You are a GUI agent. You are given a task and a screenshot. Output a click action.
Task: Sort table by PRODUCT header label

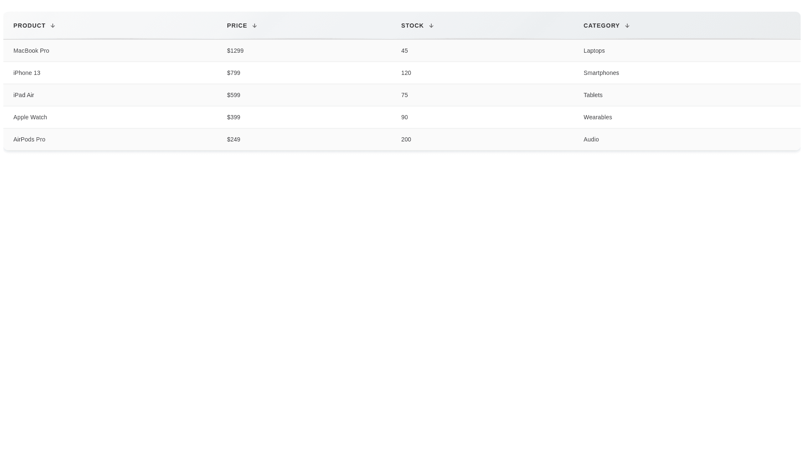coord(29,26)
